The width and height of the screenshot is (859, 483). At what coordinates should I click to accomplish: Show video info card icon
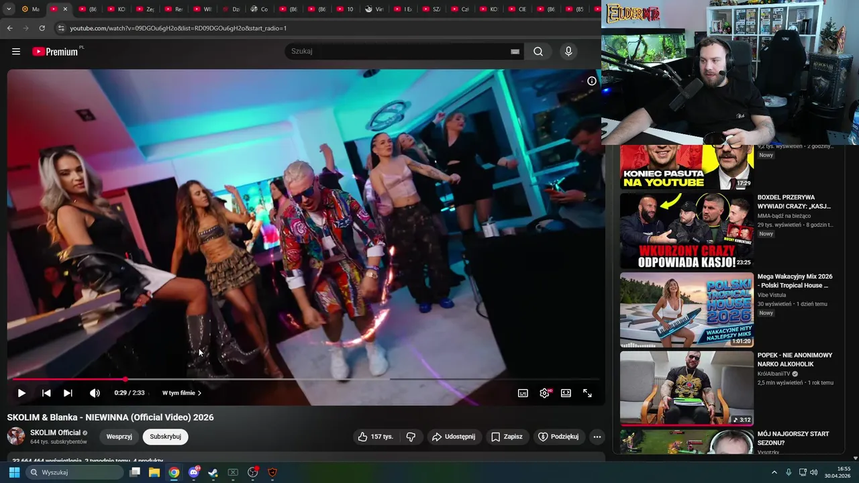coord(592,81)
